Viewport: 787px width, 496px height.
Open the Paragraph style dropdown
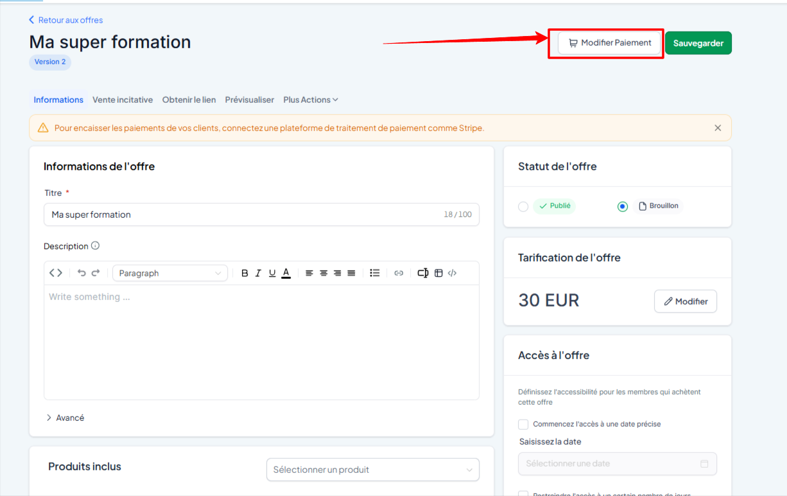coord(170,273)
